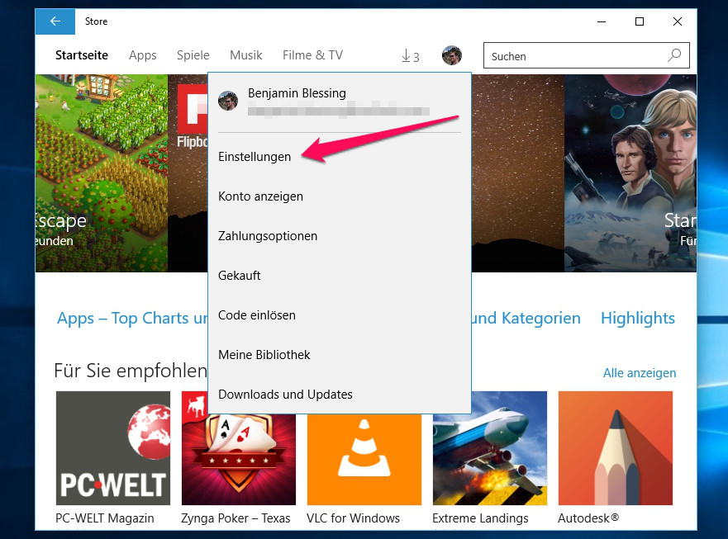Open Zahlungsoptionen from the menu
728x539 pixels.
[268, 235]
